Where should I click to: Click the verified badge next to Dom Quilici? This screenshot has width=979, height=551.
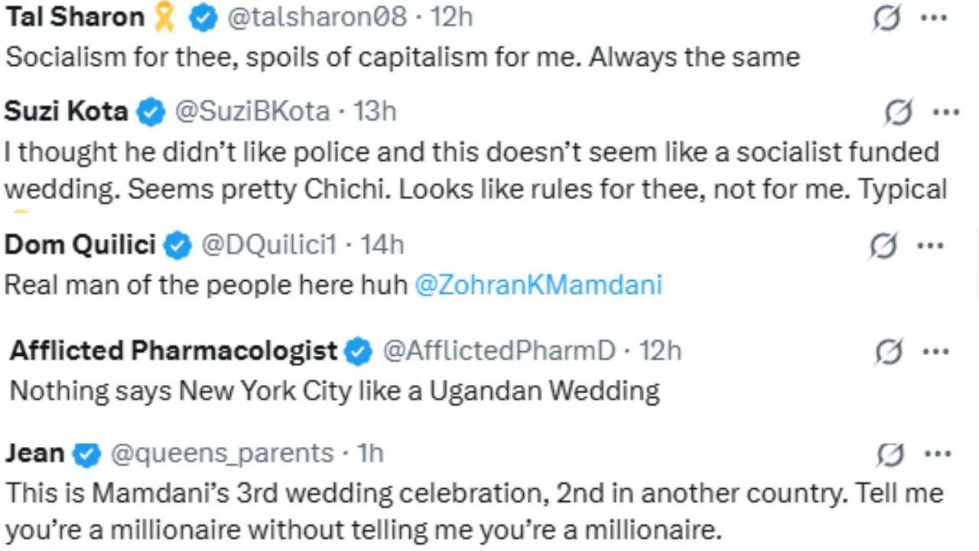coord(177,246)
